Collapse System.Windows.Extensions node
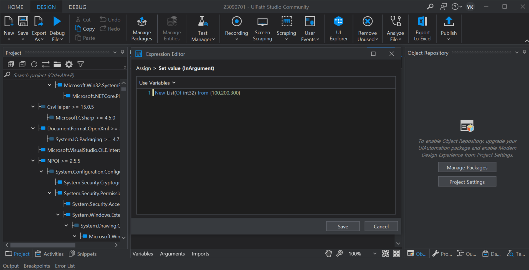Viewport: 529px width, 270px height. click(x=58, y=215)
